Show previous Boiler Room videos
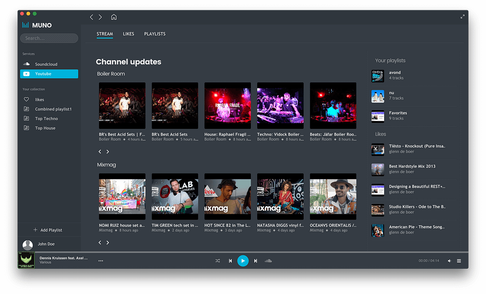486x294 pixels. point(100,151)
